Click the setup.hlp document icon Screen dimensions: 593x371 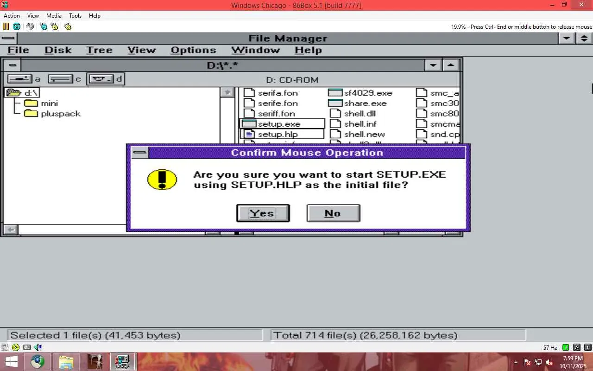[250, 134]
